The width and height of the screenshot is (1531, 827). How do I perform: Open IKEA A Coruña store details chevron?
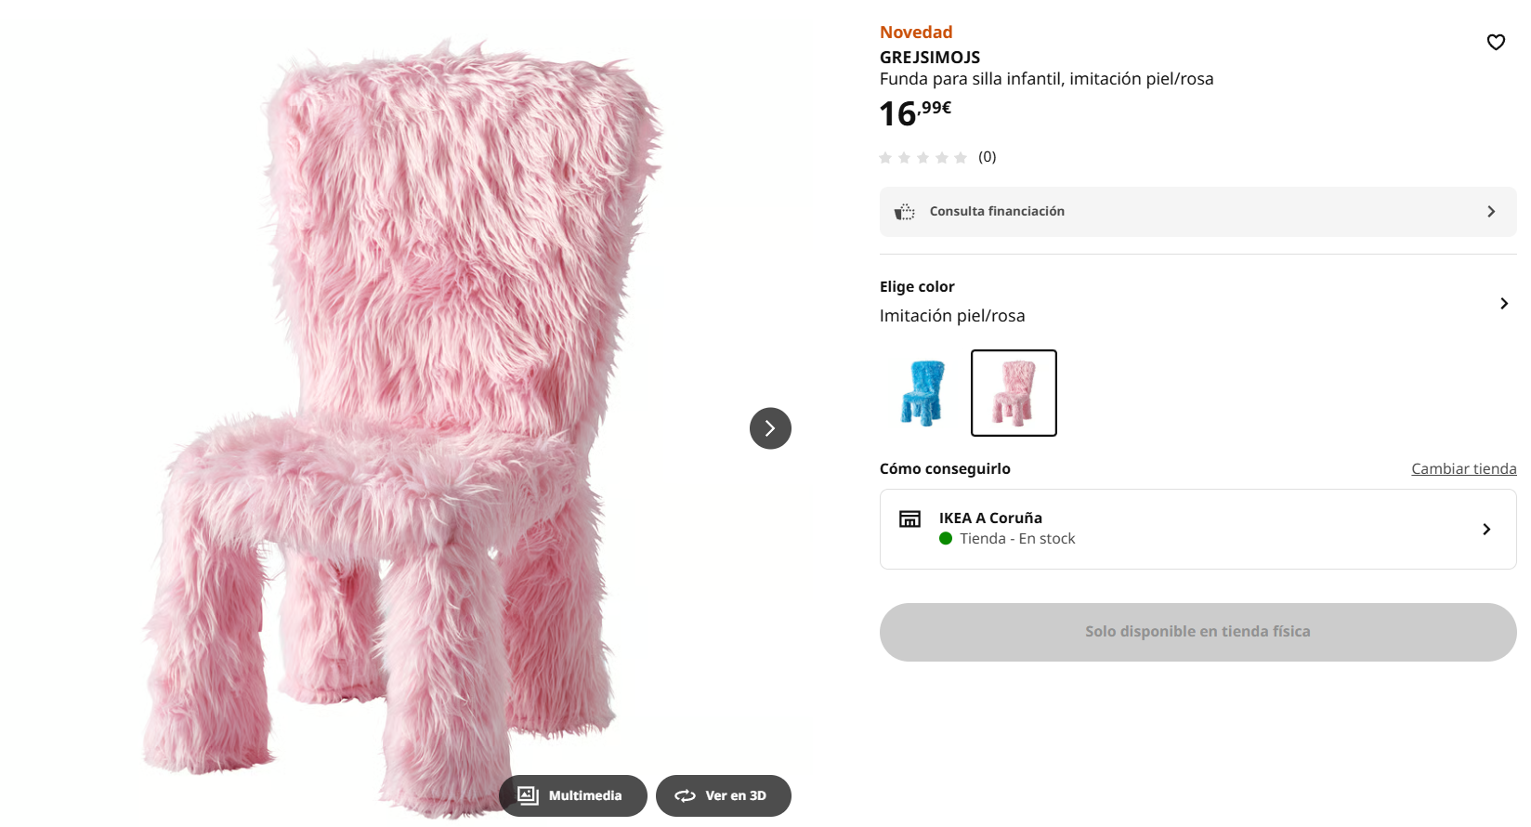click(1486, 529)
